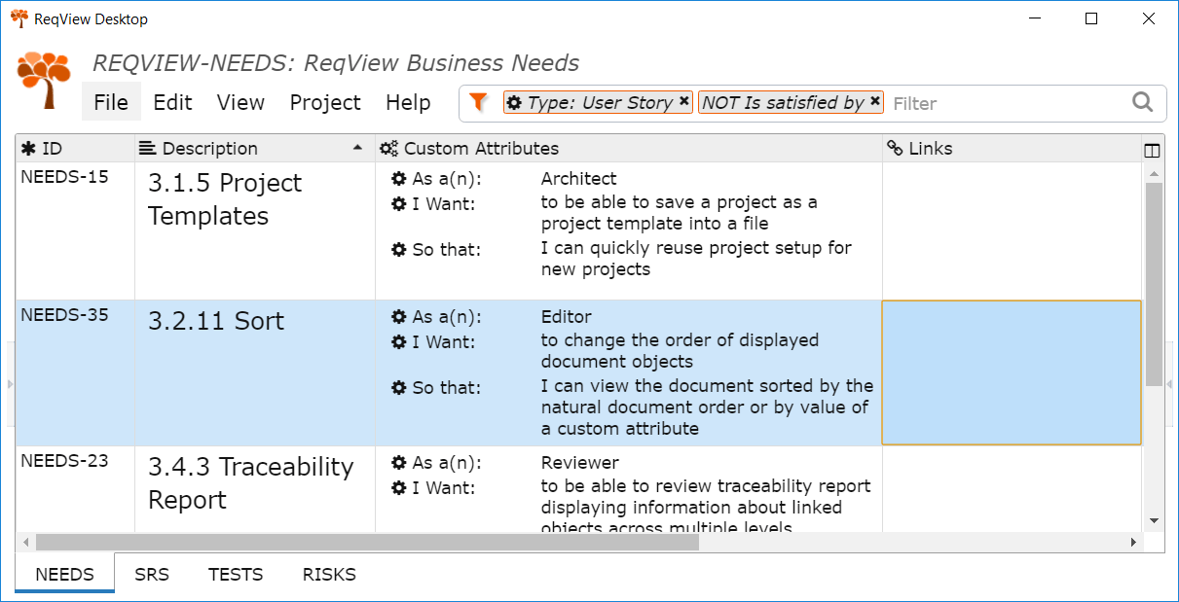Click the orange filter funnel icon

point(477,101)
